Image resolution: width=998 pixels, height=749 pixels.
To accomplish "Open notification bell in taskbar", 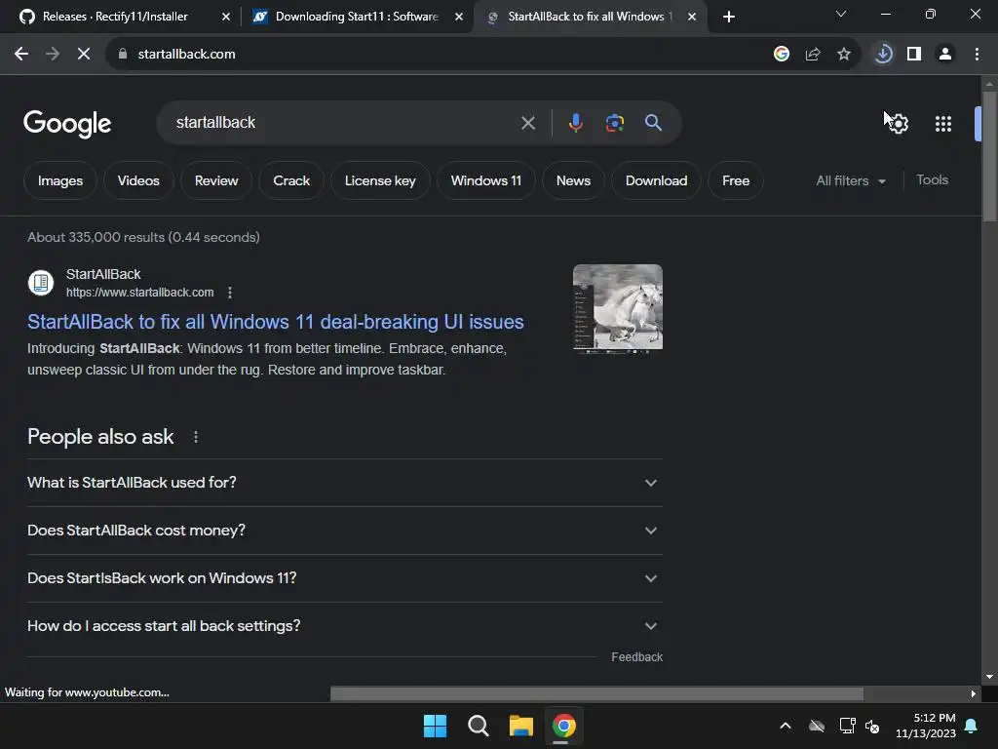I will [972, 726].
